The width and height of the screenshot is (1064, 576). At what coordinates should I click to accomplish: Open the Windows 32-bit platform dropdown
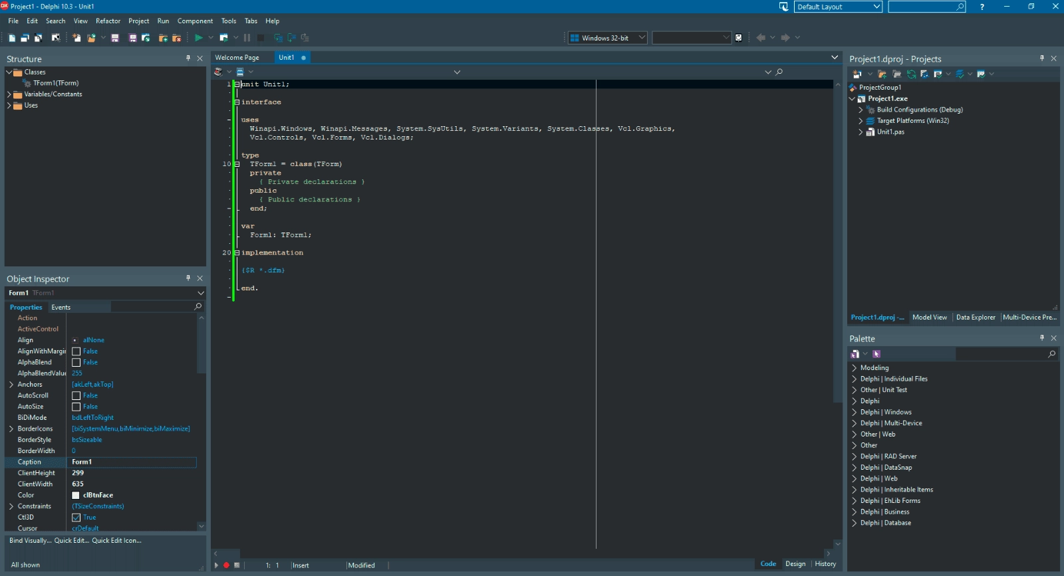tap(642, 38)
